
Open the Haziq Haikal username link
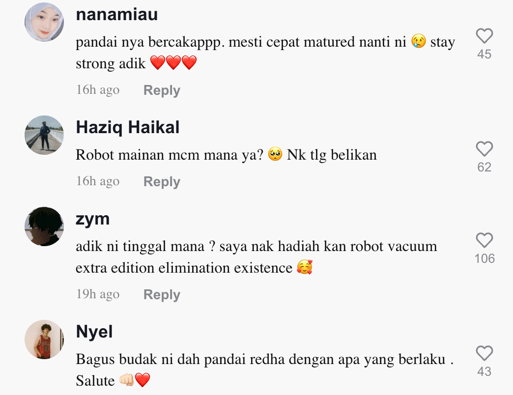(x=128, y=128)
